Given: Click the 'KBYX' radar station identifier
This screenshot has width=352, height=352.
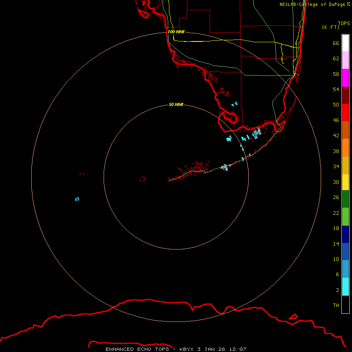Looking at the screenshot, I should coord(186,349).
